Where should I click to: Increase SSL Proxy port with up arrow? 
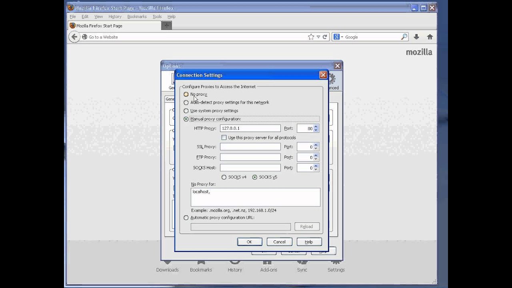point(316,145)
